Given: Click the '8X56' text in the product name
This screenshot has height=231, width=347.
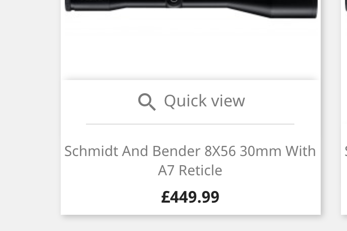Looking at the screenshot, I should (220, 151).
